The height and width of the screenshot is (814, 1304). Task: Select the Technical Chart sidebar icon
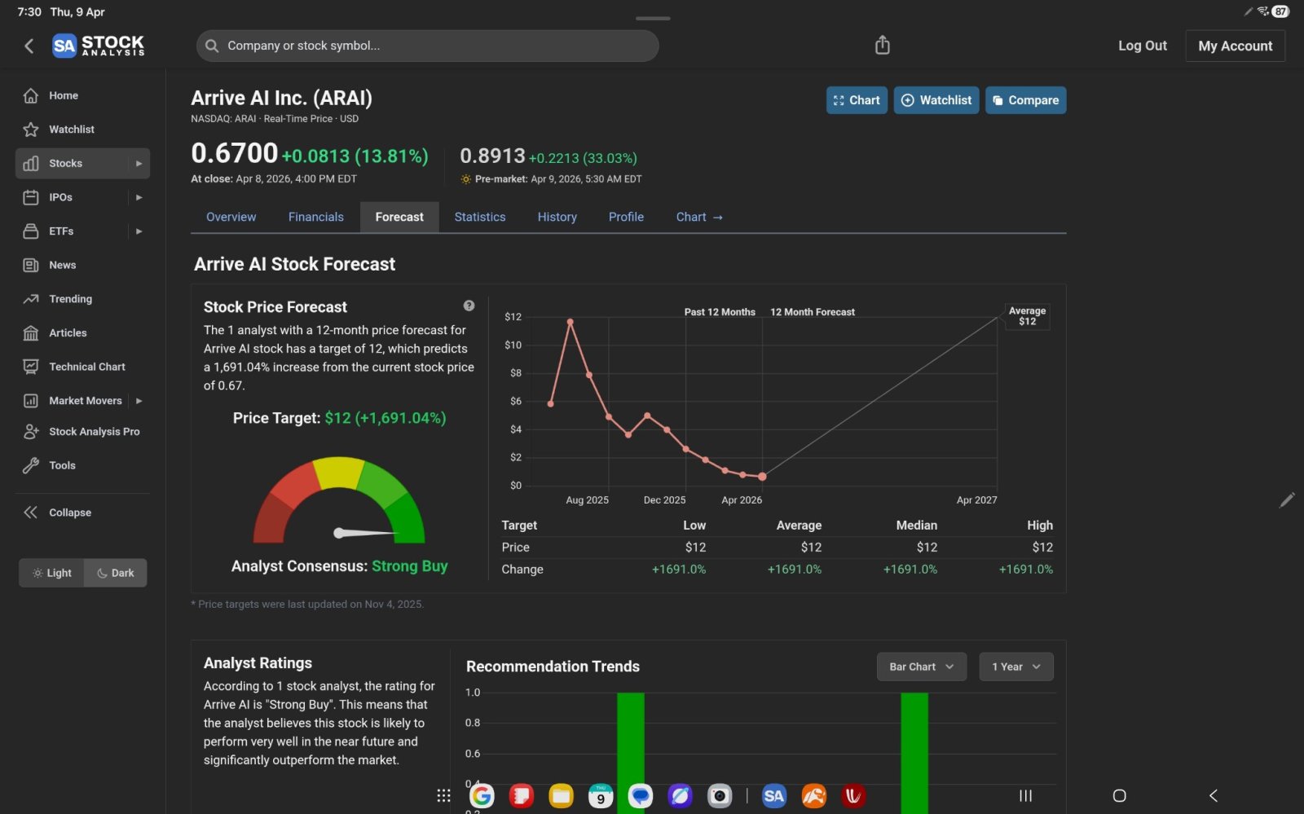click(31, 367)
